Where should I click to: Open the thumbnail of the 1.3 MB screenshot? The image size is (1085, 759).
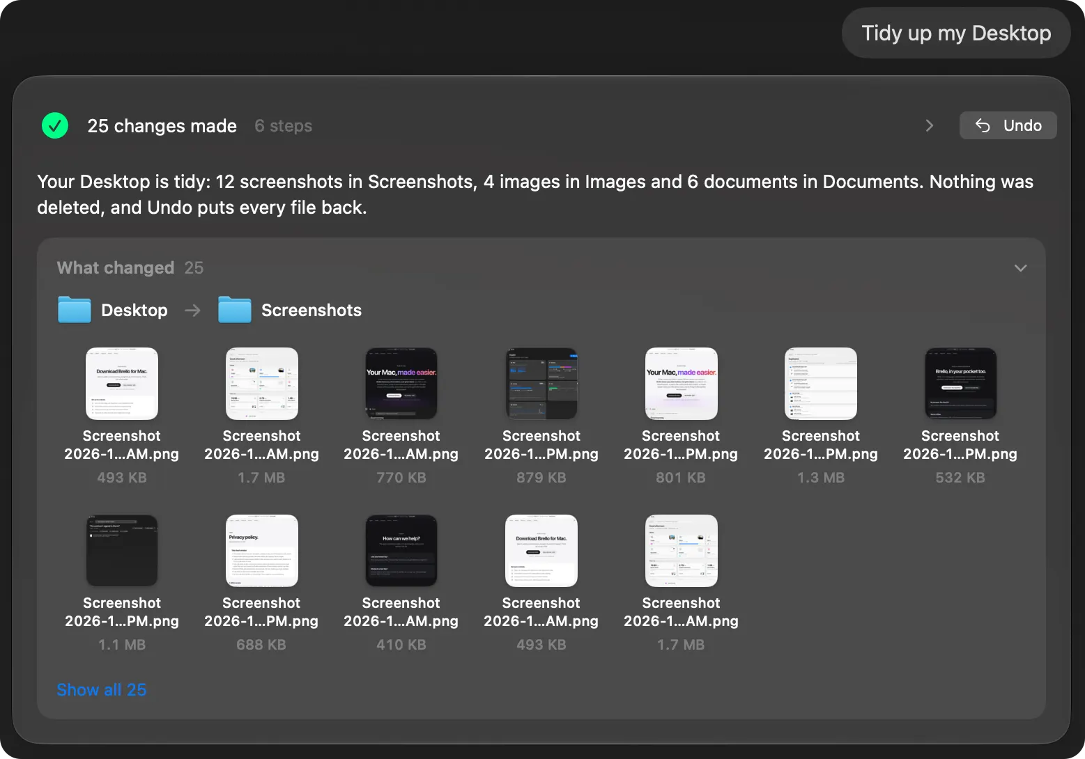pos(821,384)
